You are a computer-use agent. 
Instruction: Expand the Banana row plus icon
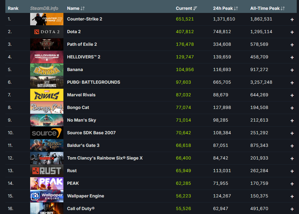pyautogui.click(x=292, y=70)
